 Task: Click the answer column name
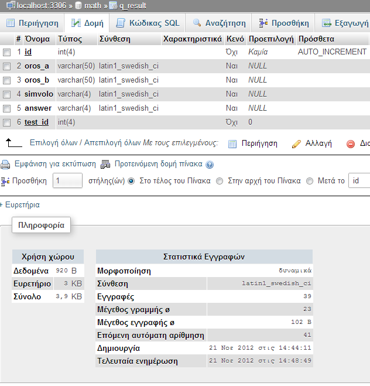[x=38, y=108]
